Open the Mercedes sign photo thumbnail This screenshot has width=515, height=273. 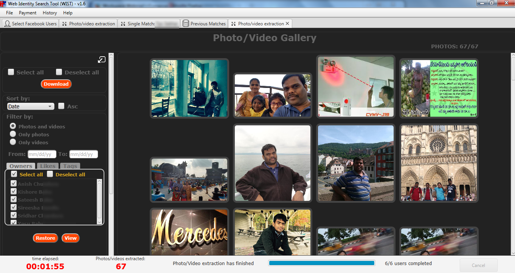coord(189,232)
